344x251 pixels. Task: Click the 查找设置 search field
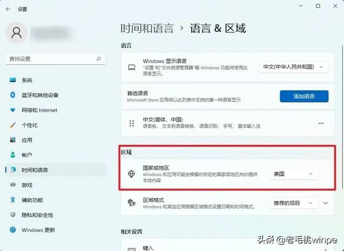(55, 59)
